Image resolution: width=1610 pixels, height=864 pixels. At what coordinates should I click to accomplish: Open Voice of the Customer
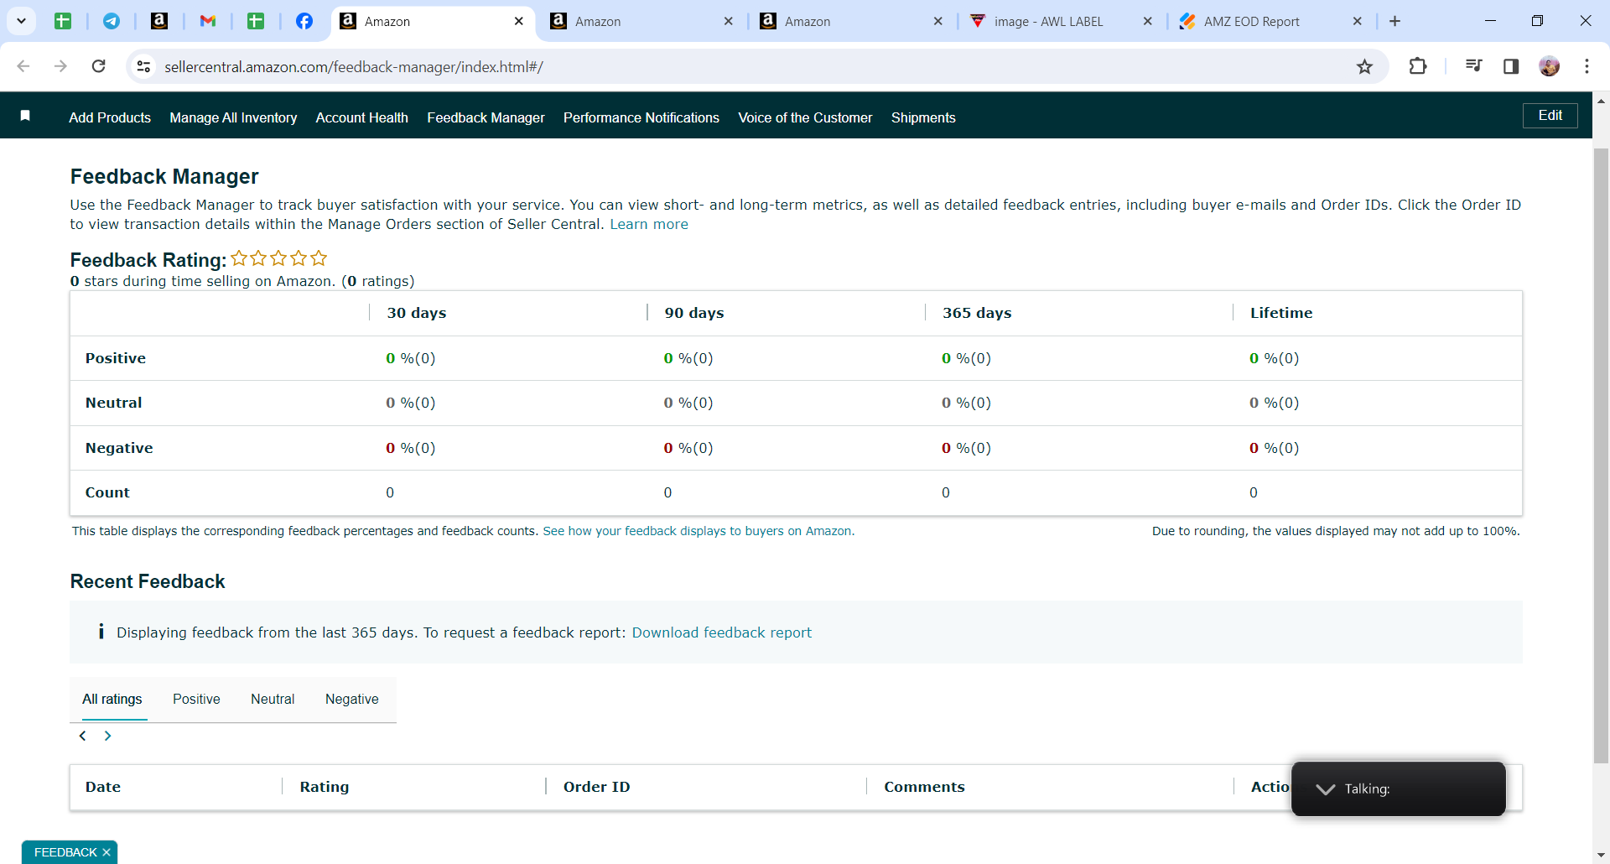[x=805, y=117]
